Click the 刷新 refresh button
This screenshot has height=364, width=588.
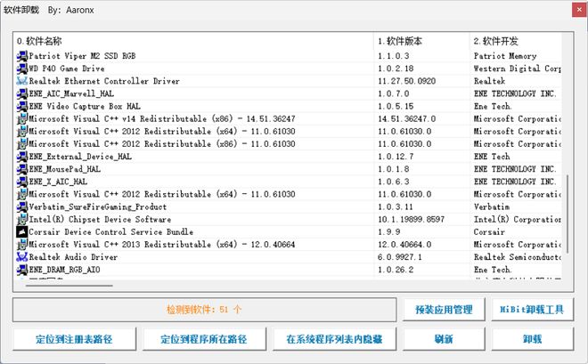pos(444,339)
